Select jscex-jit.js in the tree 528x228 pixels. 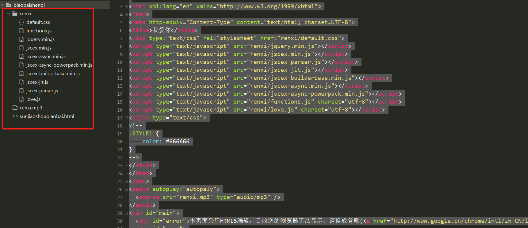[37, 82]
